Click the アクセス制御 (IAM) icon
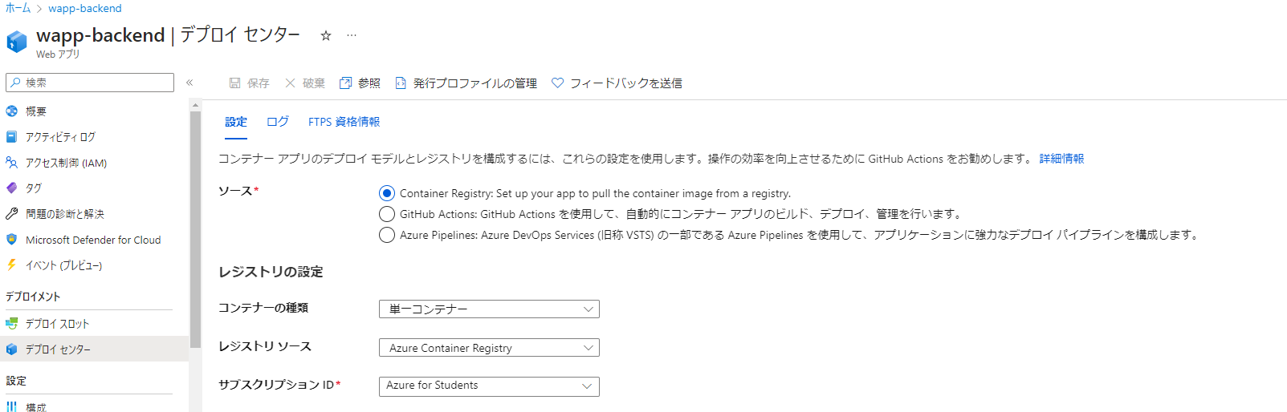Image resolution: width=1287 pixels, height=412 pixels. click(11, 163)
